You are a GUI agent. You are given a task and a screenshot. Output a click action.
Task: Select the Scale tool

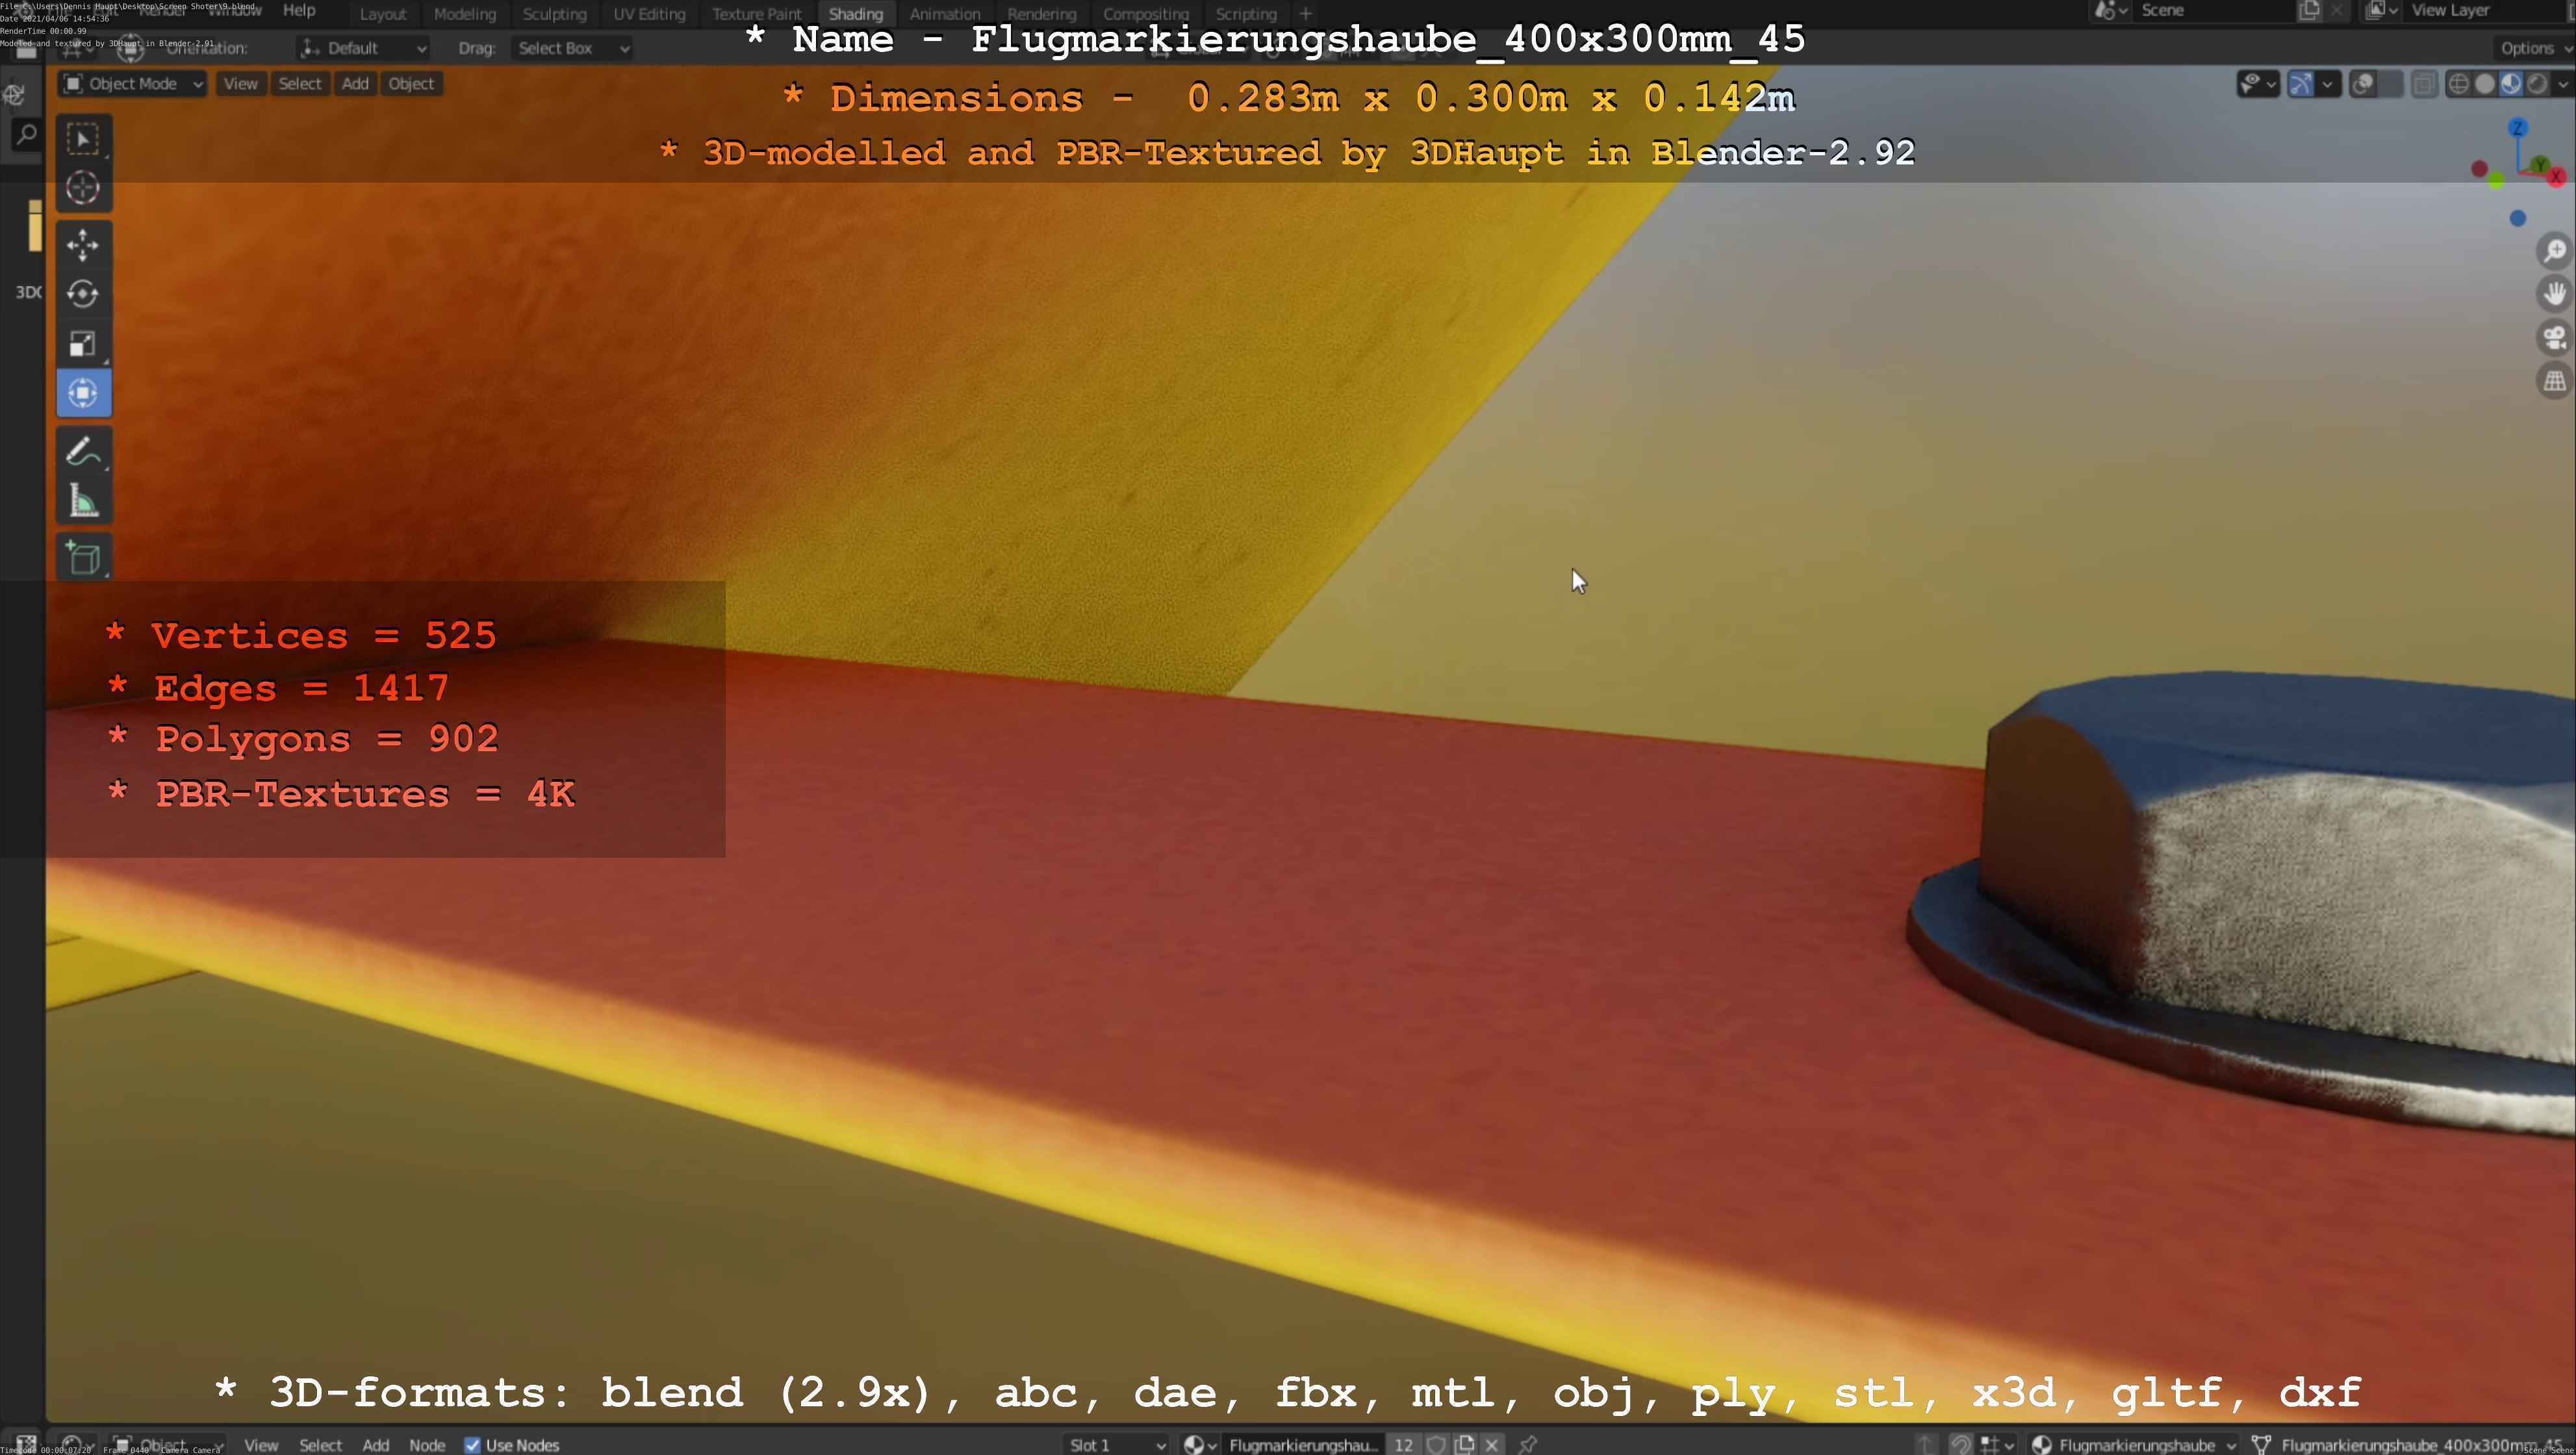(x=83, y=344)
